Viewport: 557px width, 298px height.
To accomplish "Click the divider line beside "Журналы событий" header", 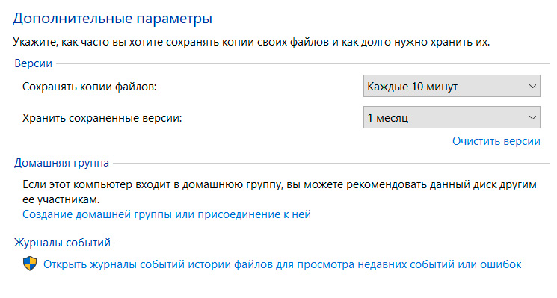I will [x=332, y=243].
